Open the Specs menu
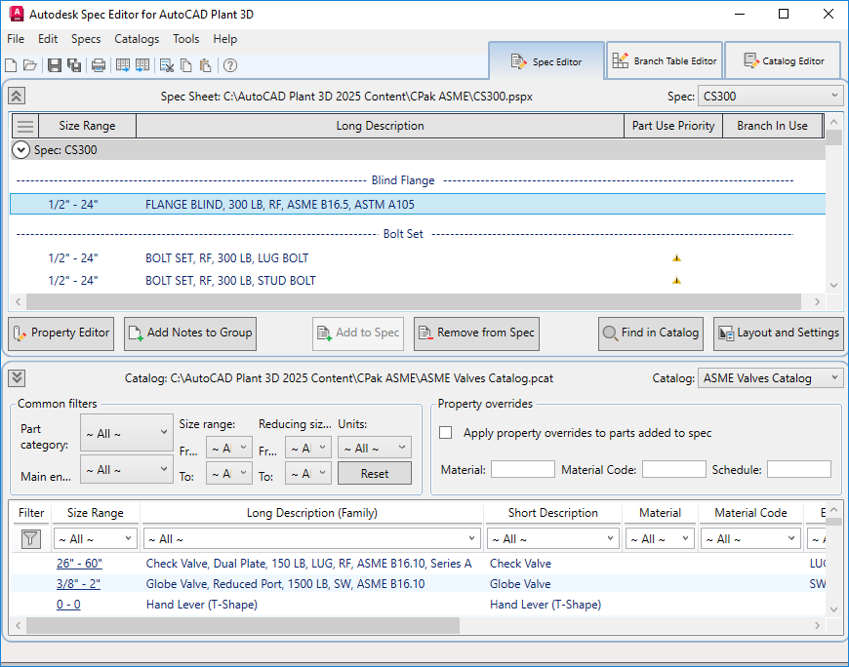 coord(86,39)
